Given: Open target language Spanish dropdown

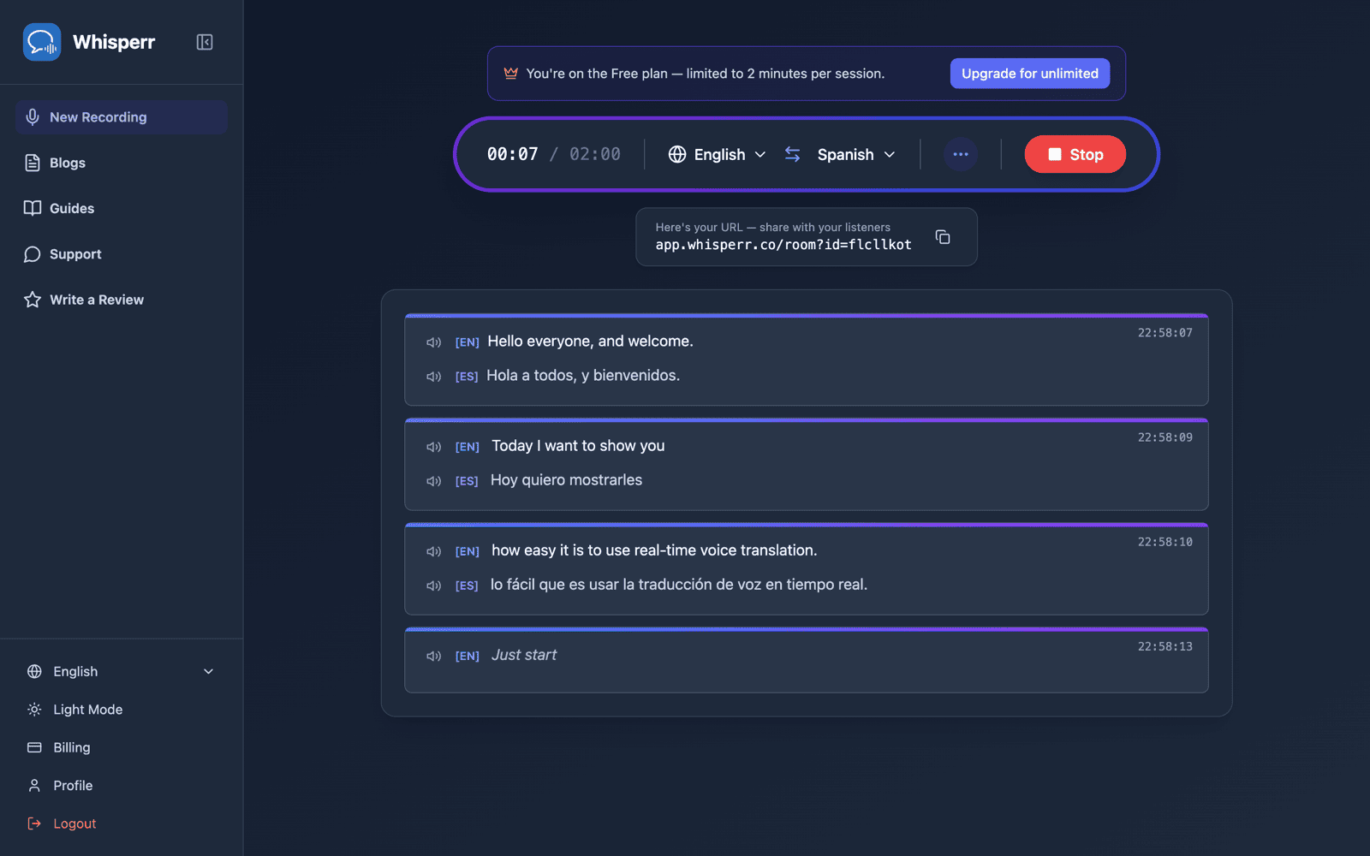Looking at the screenshot, I should pos(856,155).
